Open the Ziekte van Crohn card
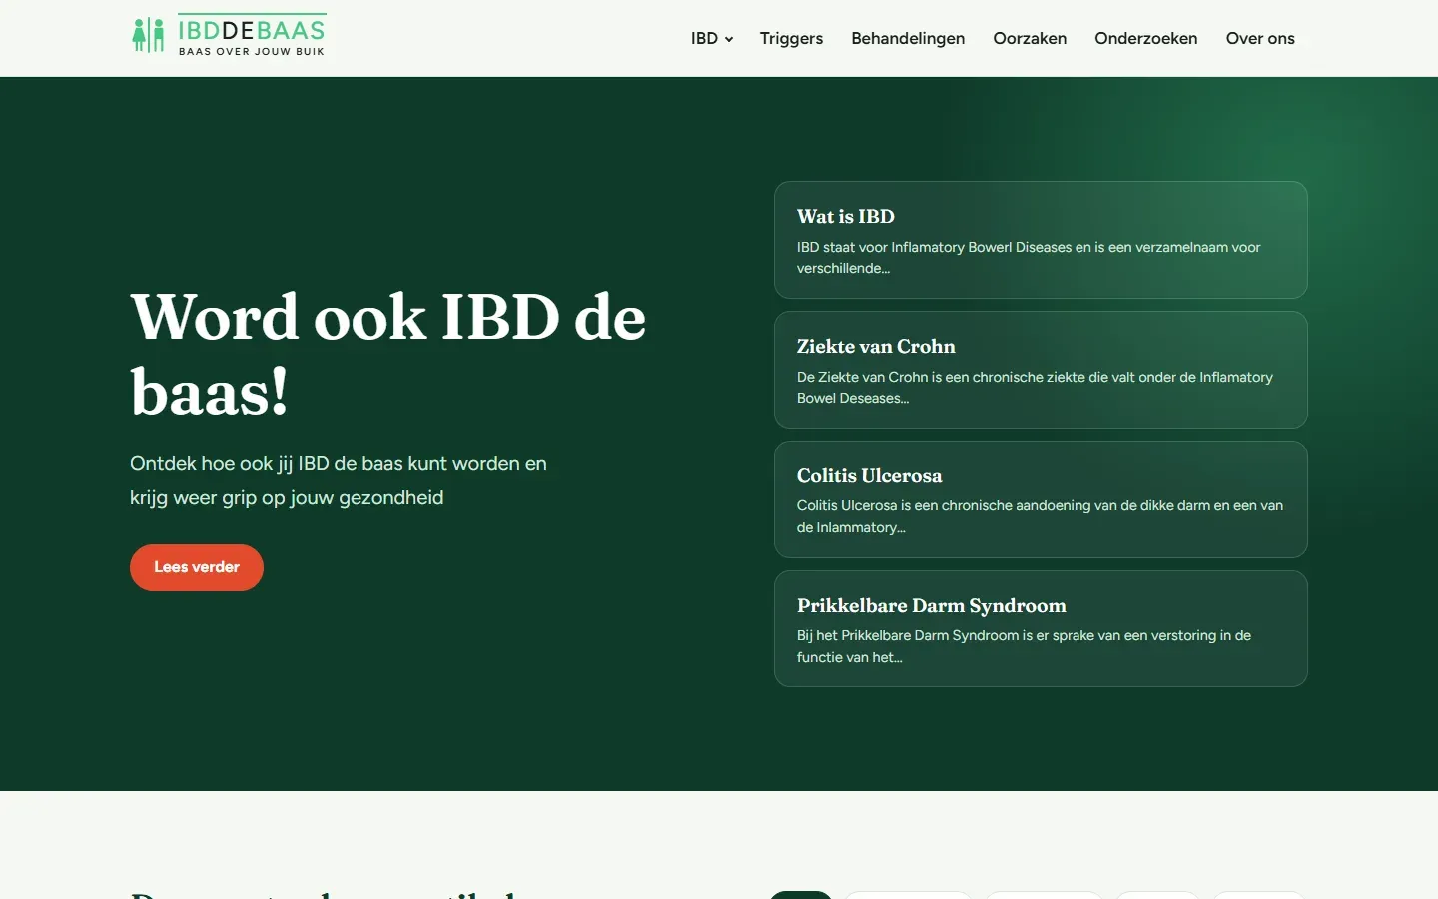The image size is (1438, 899). pos(1041,370)
